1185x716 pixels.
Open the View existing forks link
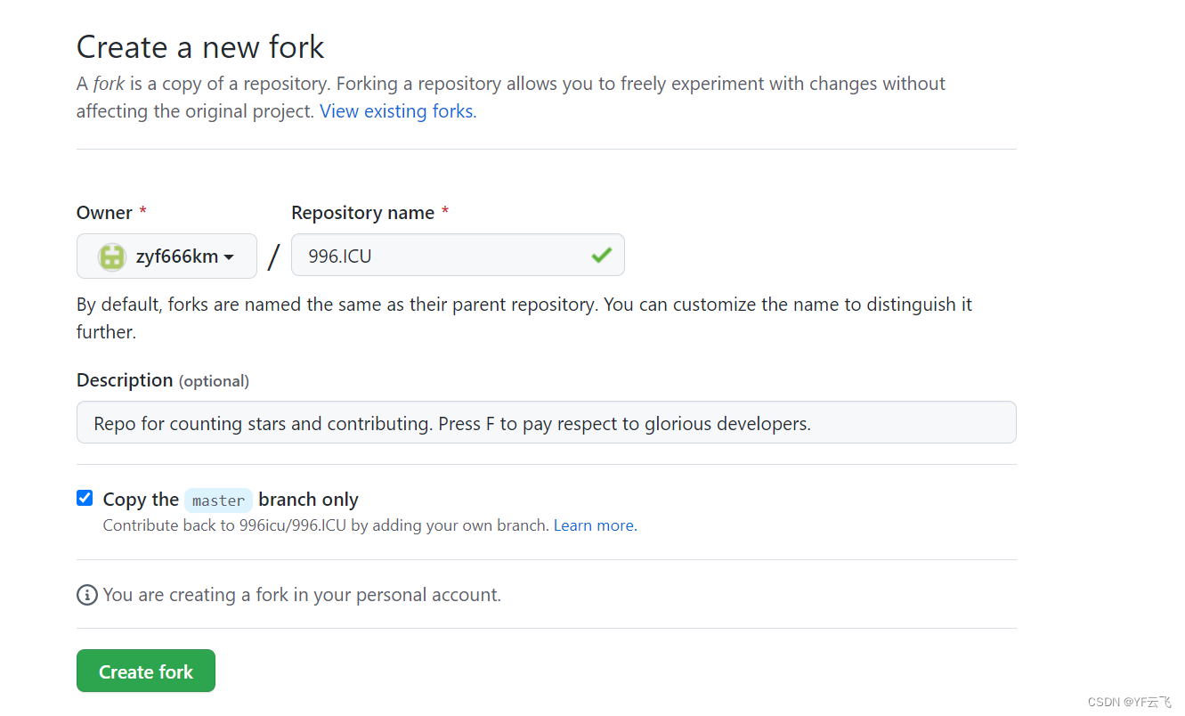coord(397,111)
